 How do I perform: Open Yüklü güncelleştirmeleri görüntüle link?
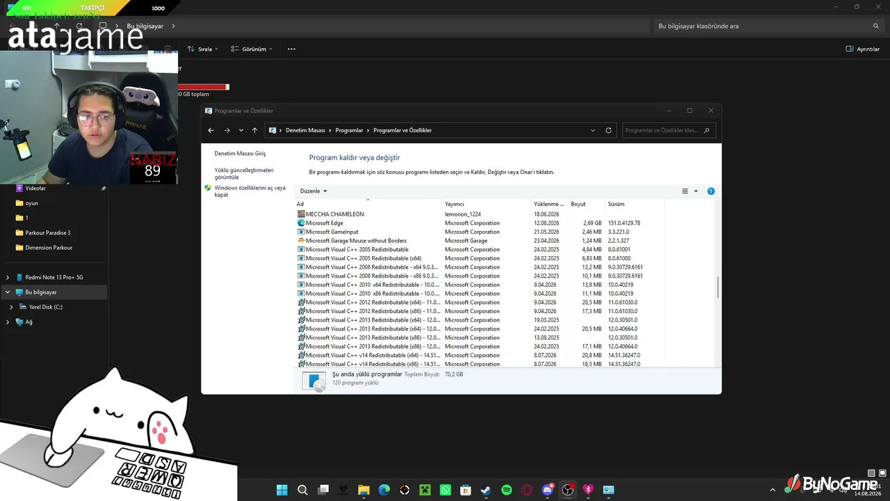[244, 173]
